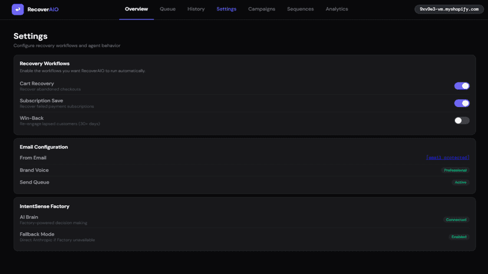Select the Subscription Save label
488x274 pixels.
41,101
